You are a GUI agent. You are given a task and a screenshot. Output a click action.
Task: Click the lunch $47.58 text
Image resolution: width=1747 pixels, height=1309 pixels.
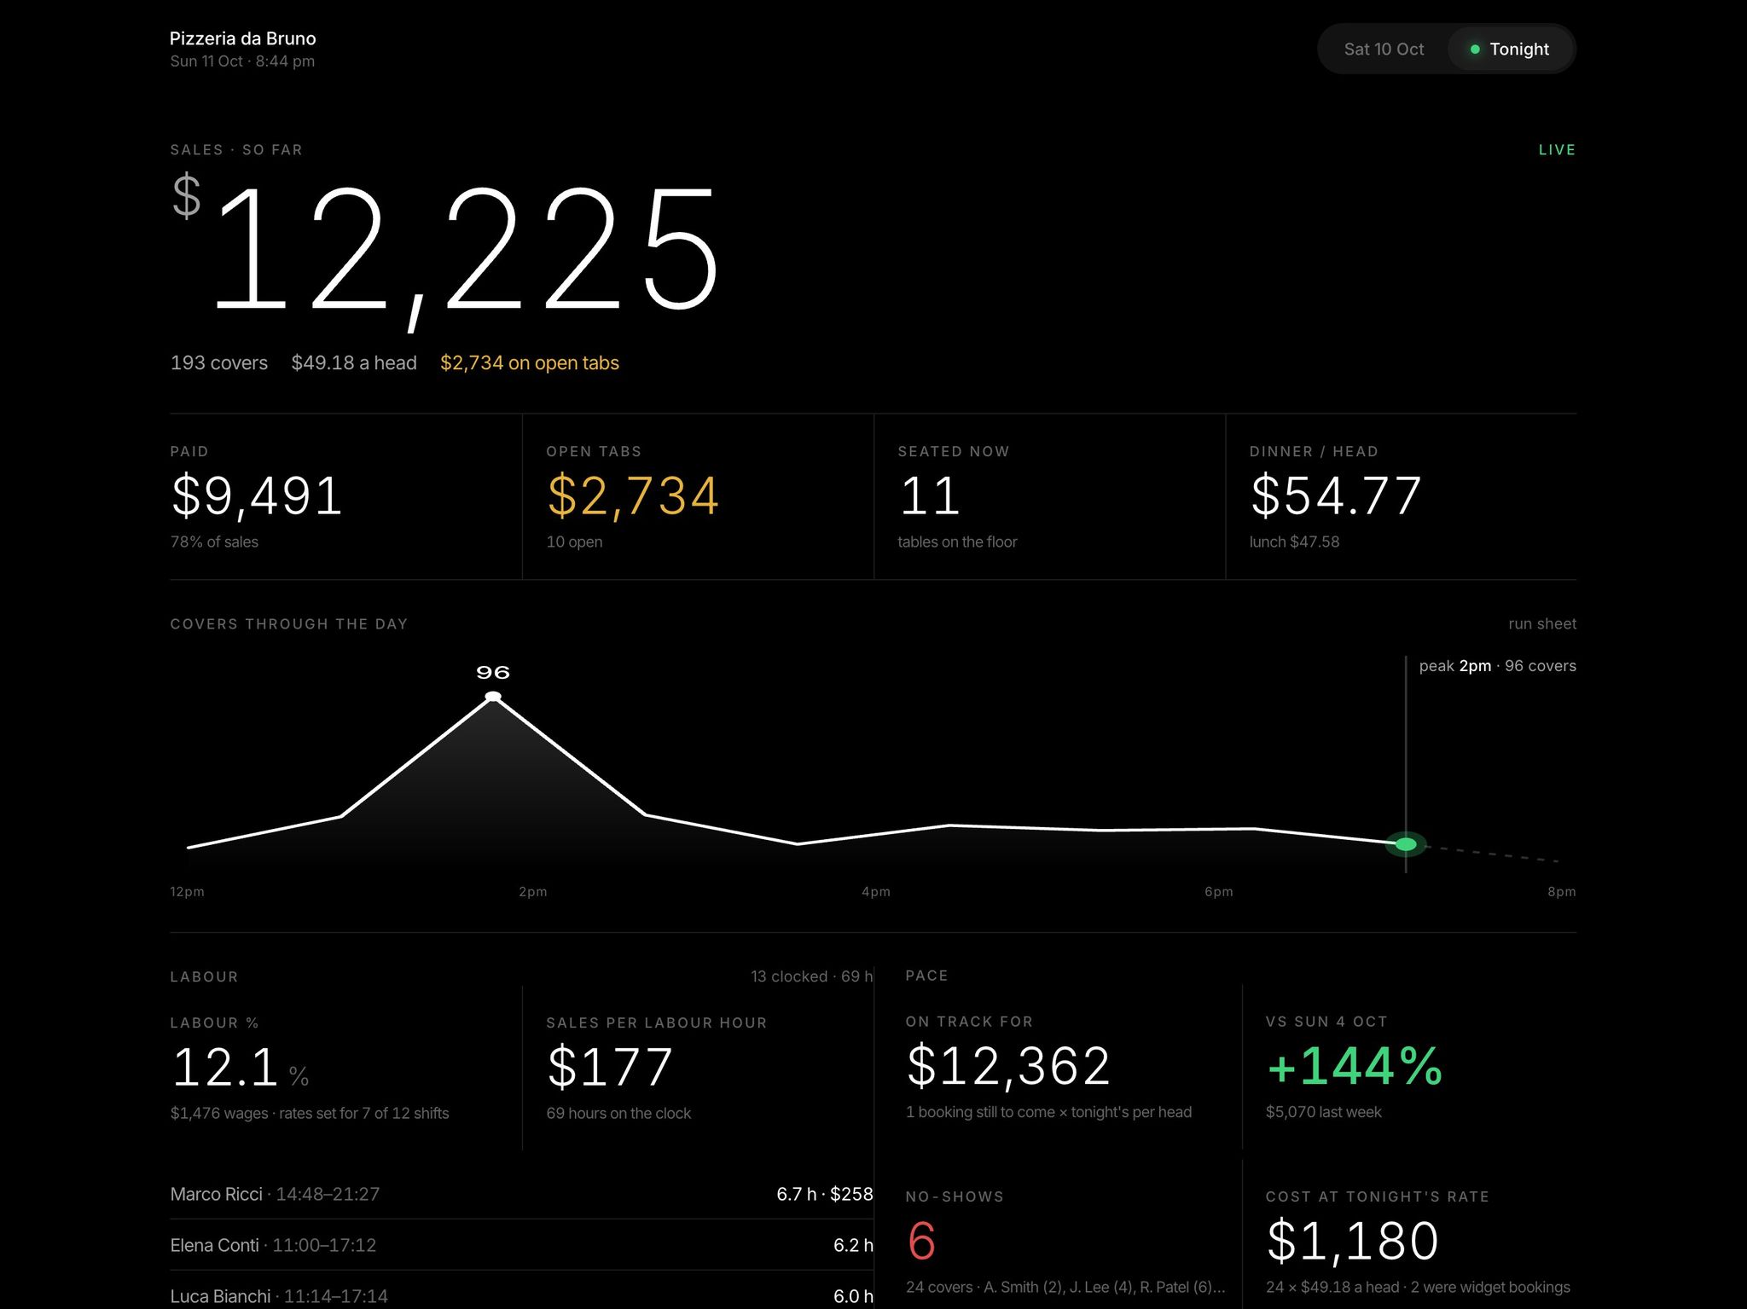(x=1294, y=542)
